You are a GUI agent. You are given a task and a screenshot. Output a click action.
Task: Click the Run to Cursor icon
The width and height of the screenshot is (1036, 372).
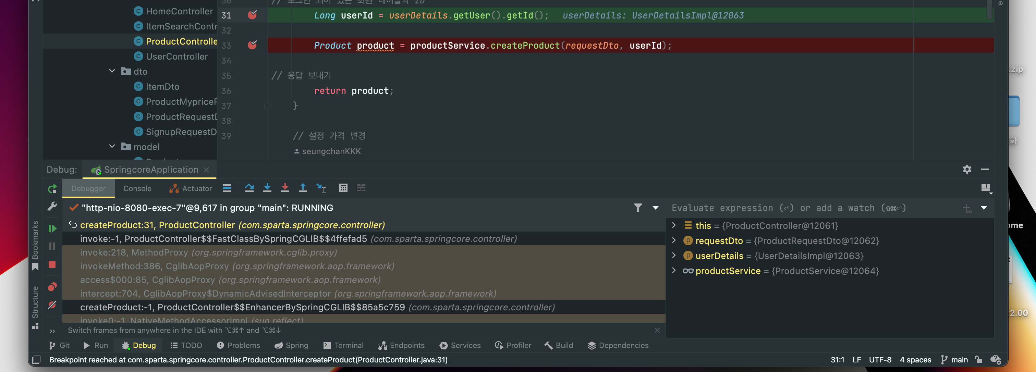321,188
